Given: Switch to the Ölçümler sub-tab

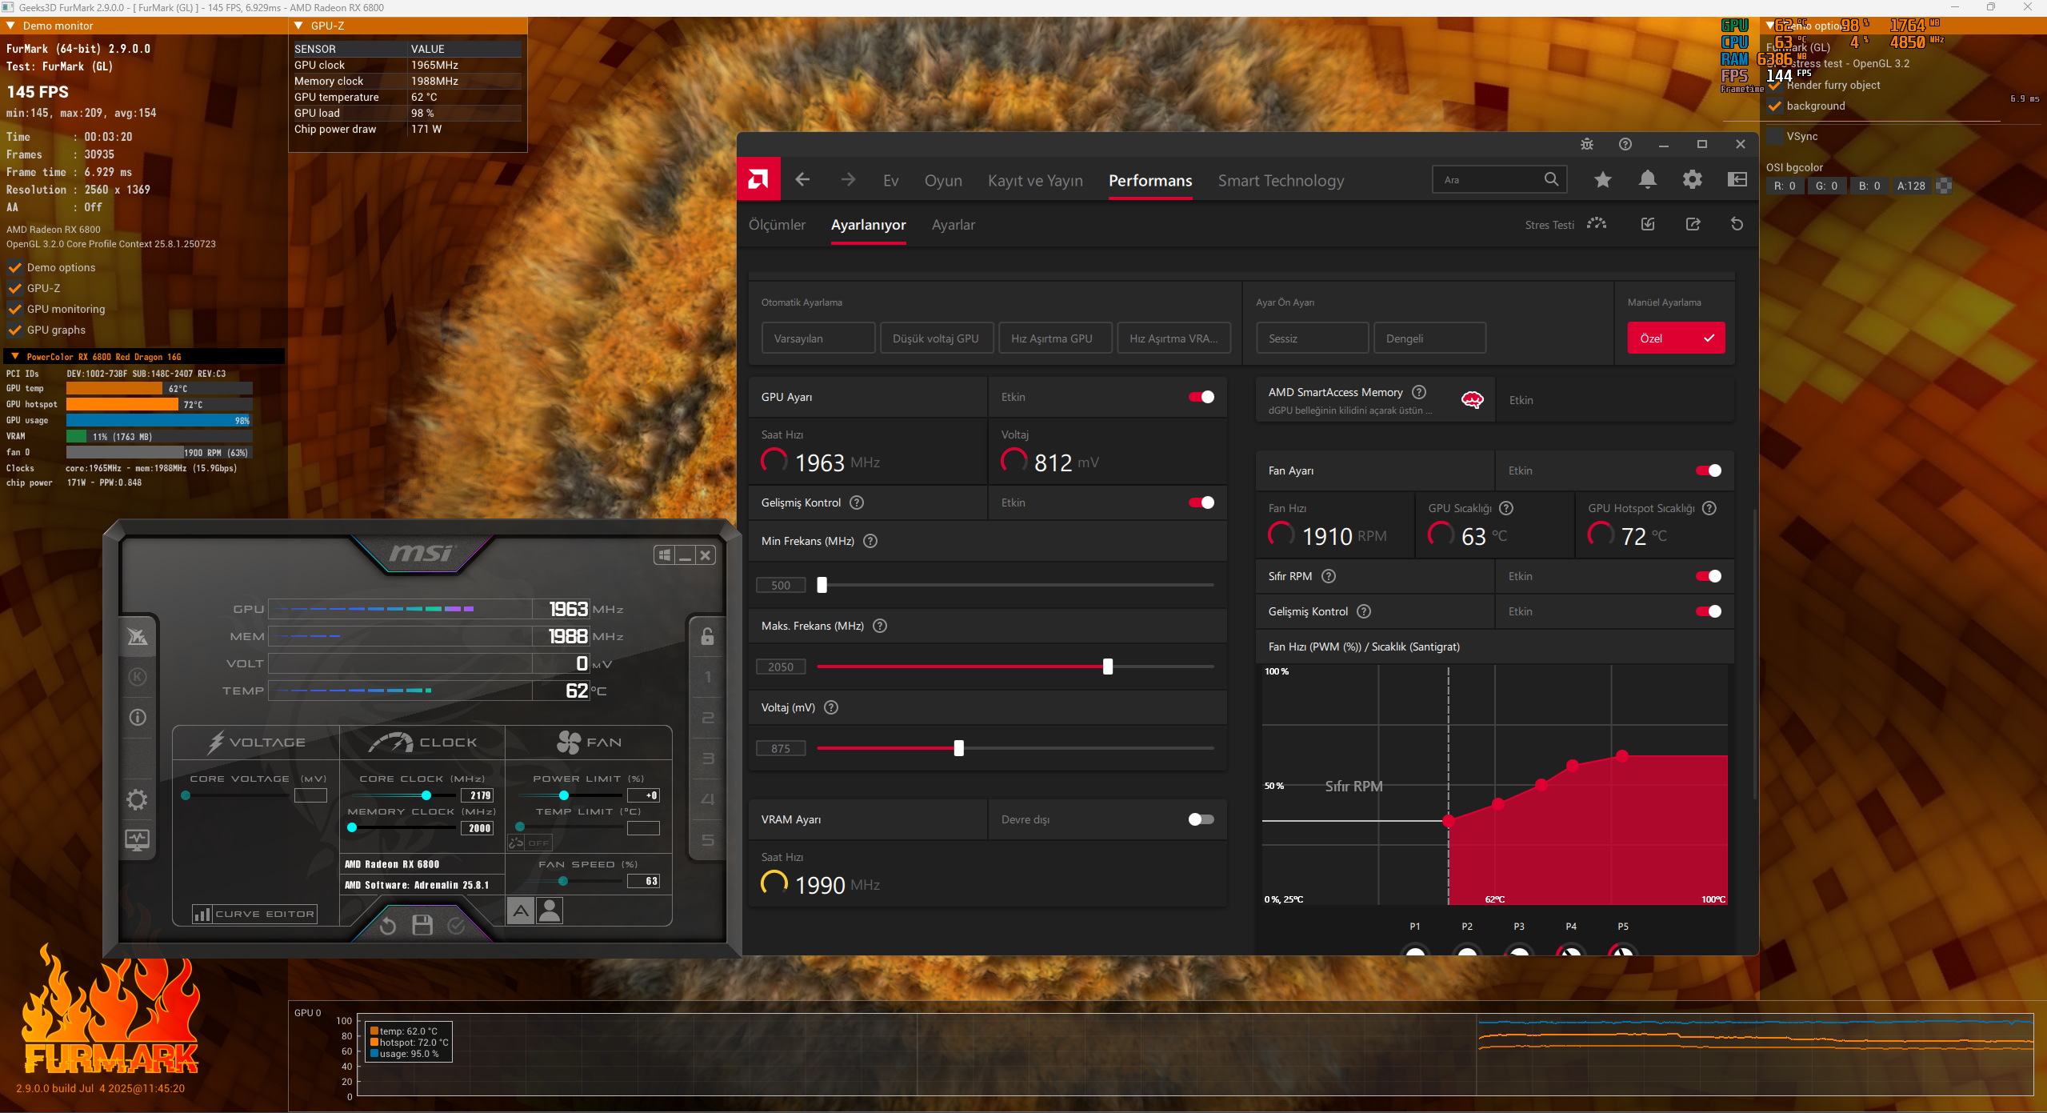Looking at the screenshot, I should (x=777, y=226).
